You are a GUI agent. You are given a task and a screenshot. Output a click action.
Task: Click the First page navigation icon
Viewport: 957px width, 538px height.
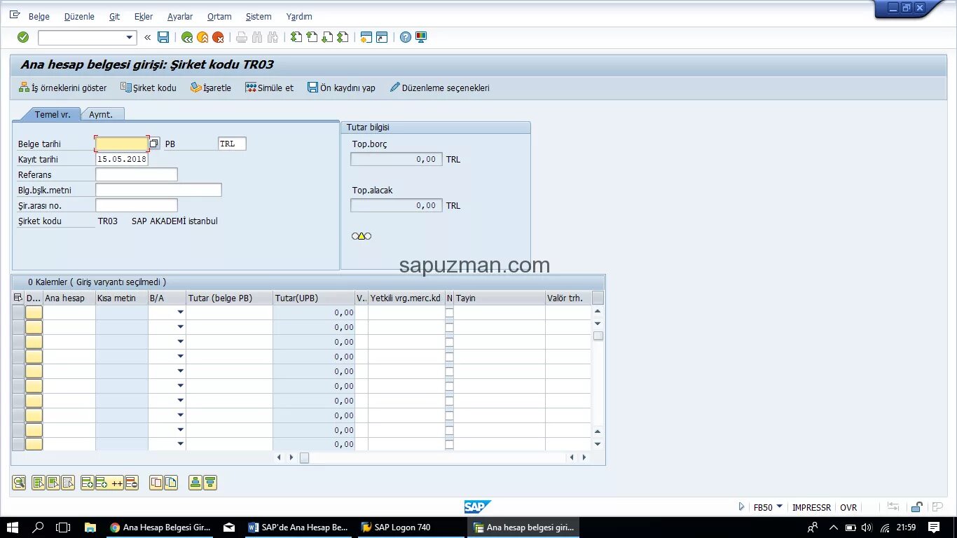coord(296,37)
